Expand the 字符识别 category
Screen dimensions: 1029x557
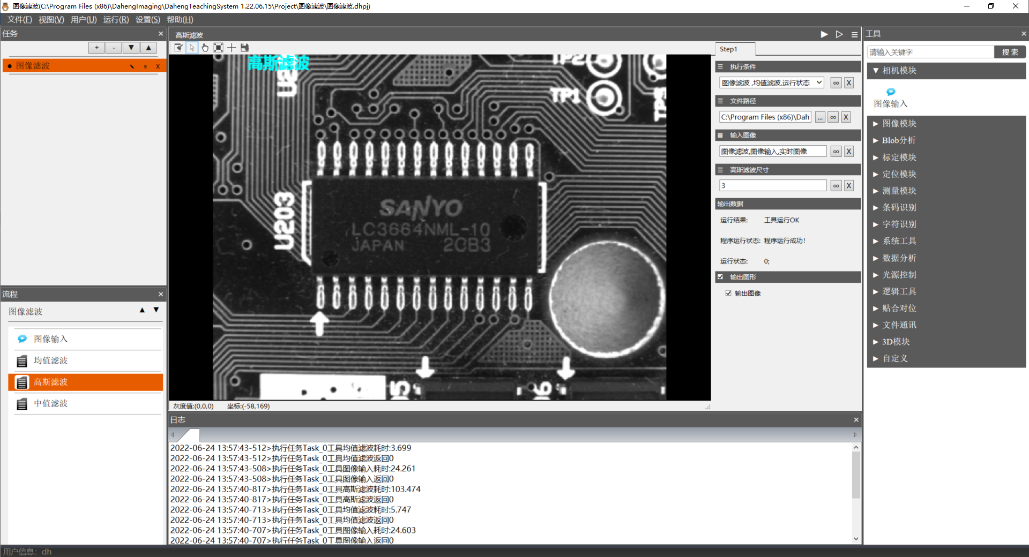[x=946, y=224]
